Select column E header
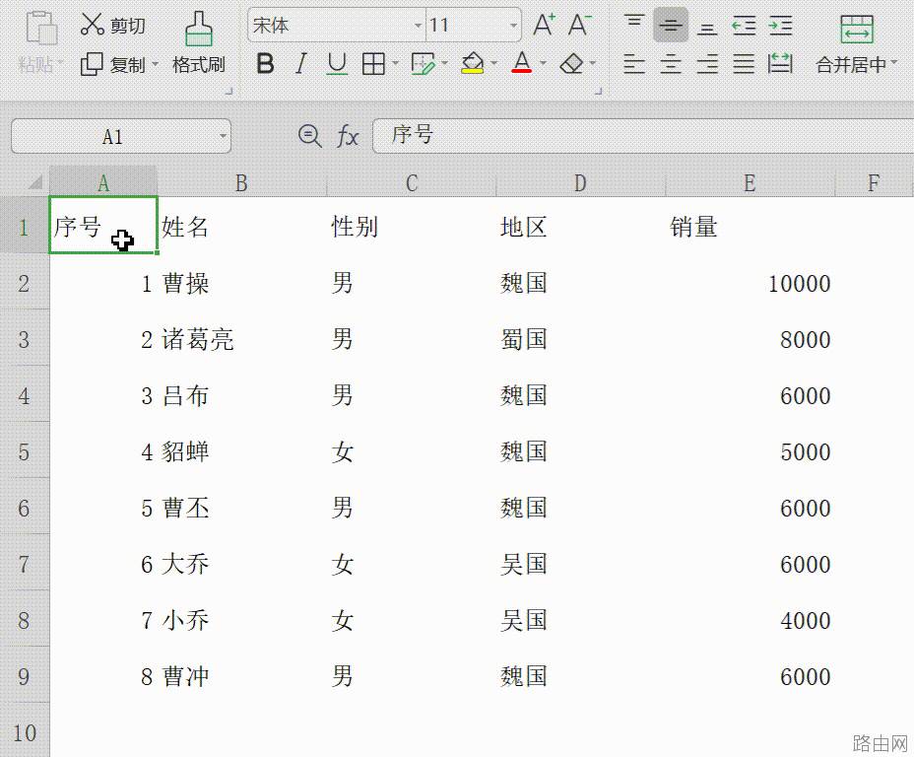 coord(751,182)
